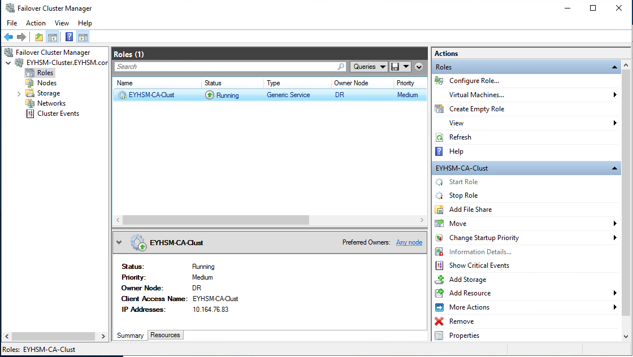Sort by the Type column header
Image resolution: width=633 pixels, height=357 pixels.
pyautogui.click(x=297, y=82)
